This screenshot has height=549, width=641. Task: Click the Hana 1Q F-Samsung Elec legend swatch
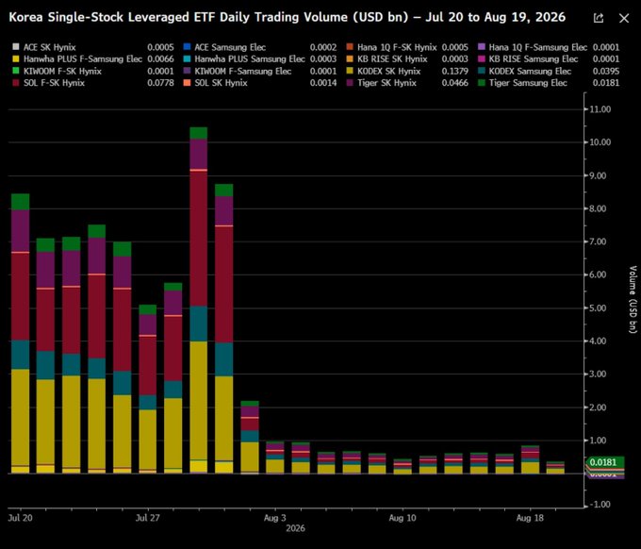coord(481,47)
